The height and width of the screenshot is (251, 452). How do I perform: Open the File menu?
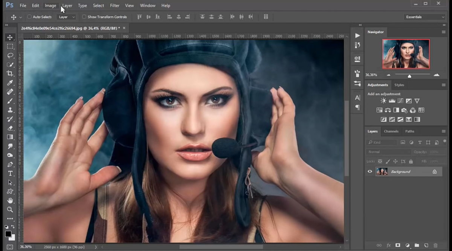tap(23, 6)
